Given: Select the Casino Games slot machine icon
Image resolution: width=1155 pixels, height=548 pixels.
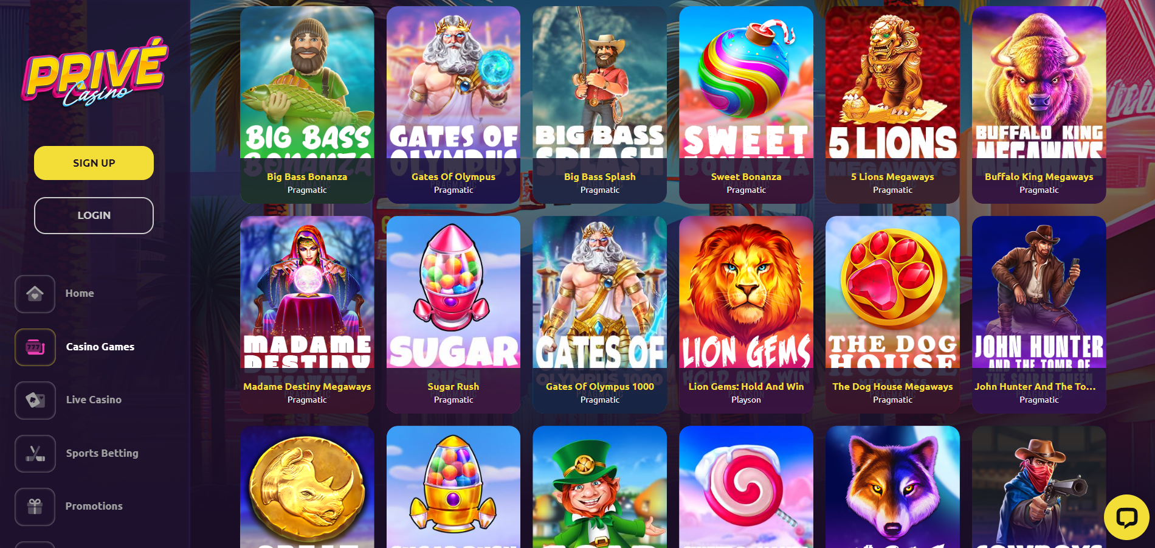Looking at the screenshot, I should coord(35,347).
